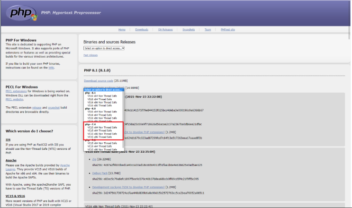
Task: Click the Binaries and sources Releases heading
Action: point(109,42)
